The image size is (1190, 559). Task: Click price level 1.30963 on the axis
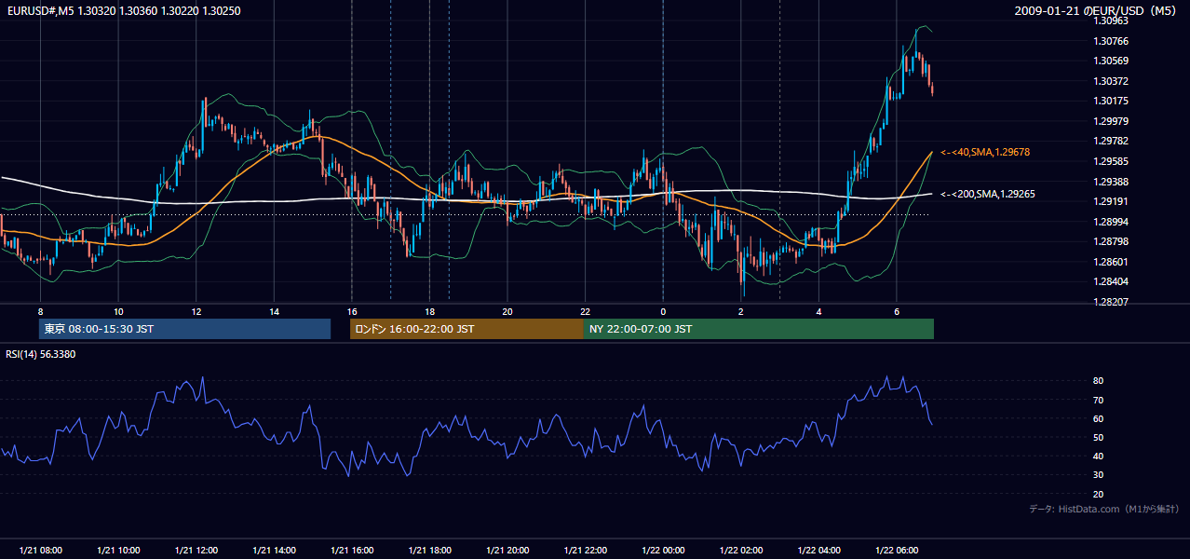1111,20
